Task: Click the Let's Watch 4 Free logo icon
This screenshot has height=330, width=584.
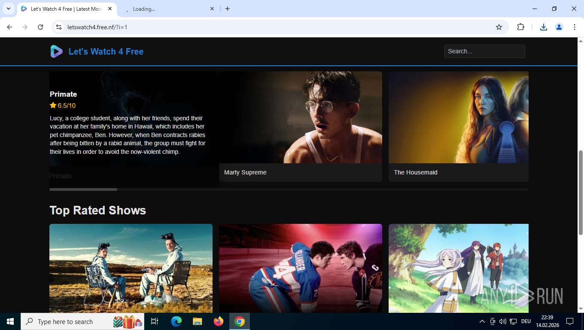Action: tap(56, 52)
